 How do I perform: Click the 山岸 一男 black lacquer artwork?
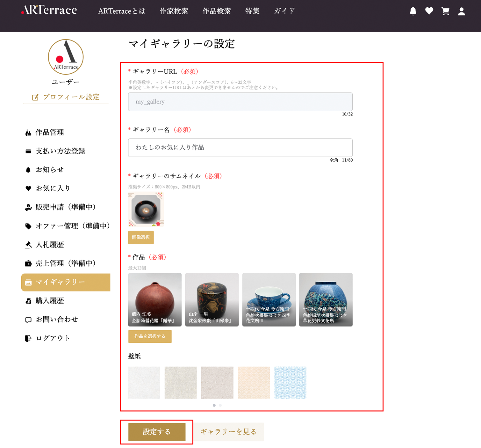pos(212,300)
